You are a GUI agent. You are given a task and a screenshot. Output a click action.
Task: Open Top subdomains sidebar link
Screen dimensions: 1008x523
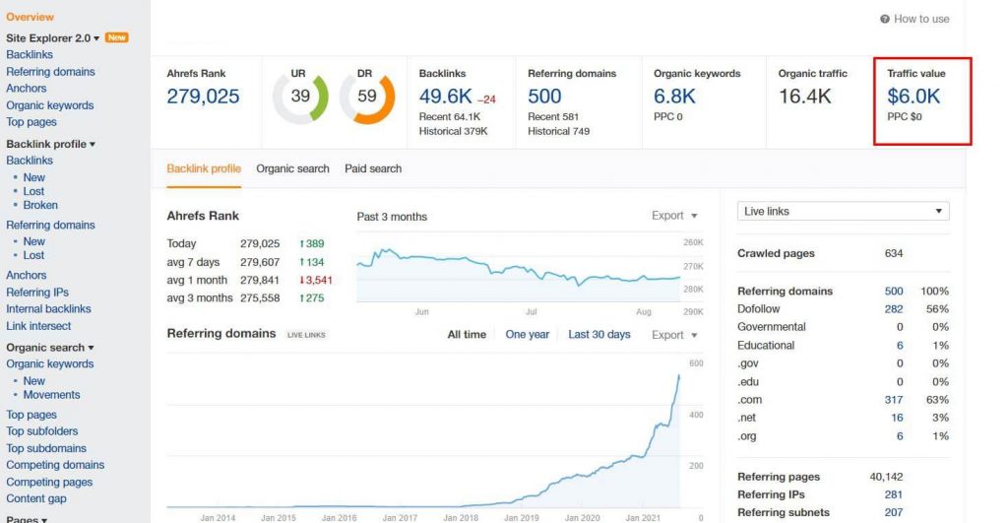(46, 448)
